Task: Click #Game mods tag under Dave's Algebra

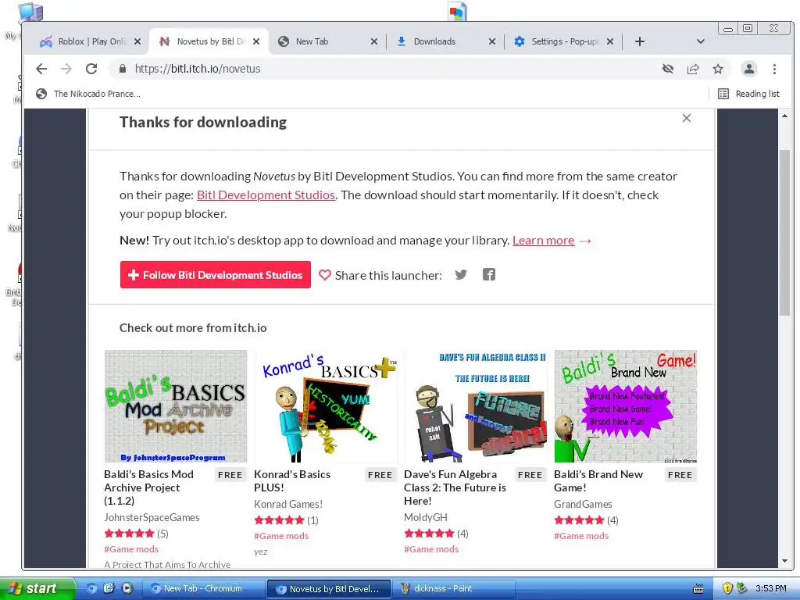Action: [x=431, y=549]
